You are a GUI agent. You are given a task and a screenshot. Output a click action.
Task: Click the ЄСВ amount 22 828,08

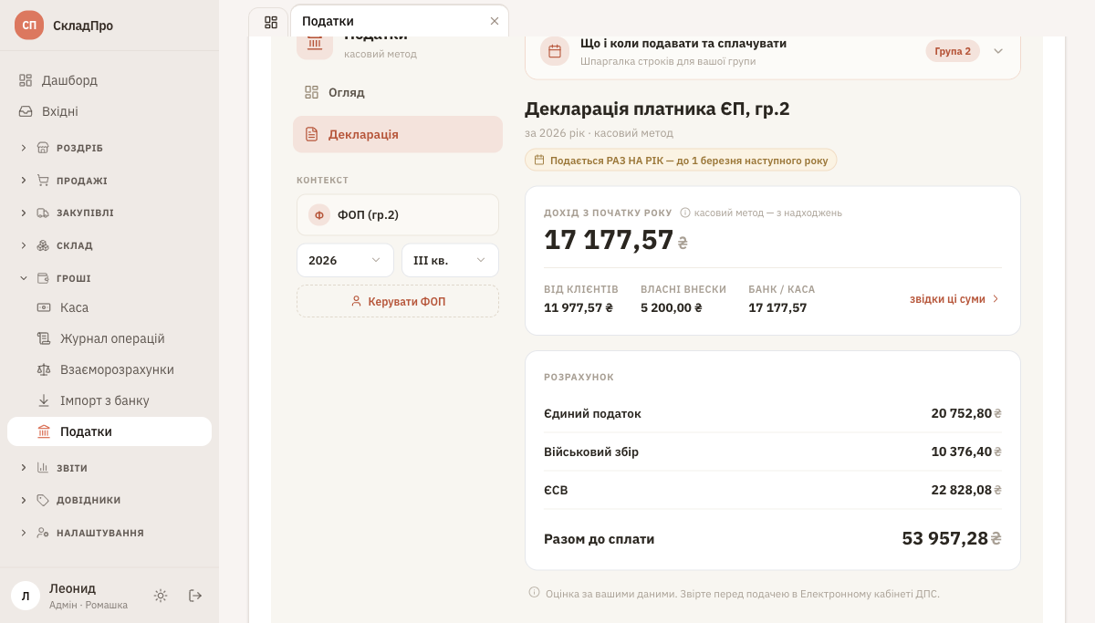coord(966,490)
